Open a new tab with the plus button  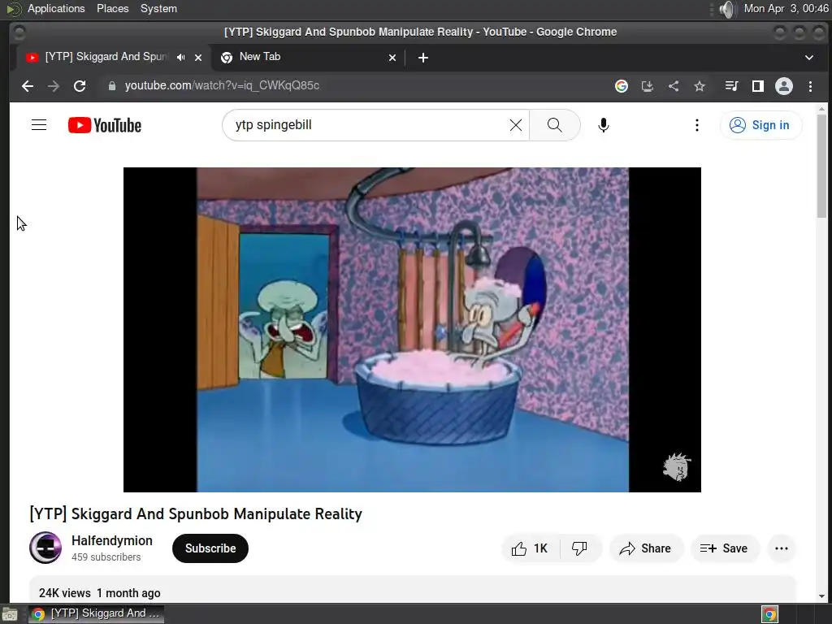[422, 58]
